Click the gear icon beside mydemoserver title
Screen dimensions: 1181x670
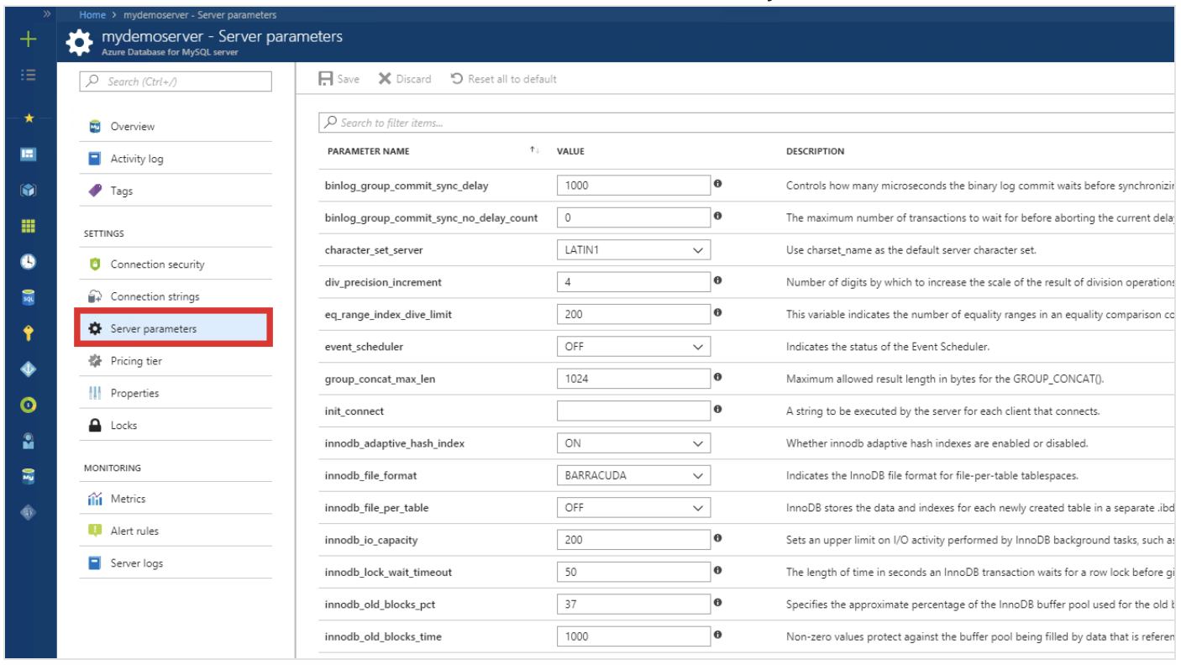tap(80, 42)
